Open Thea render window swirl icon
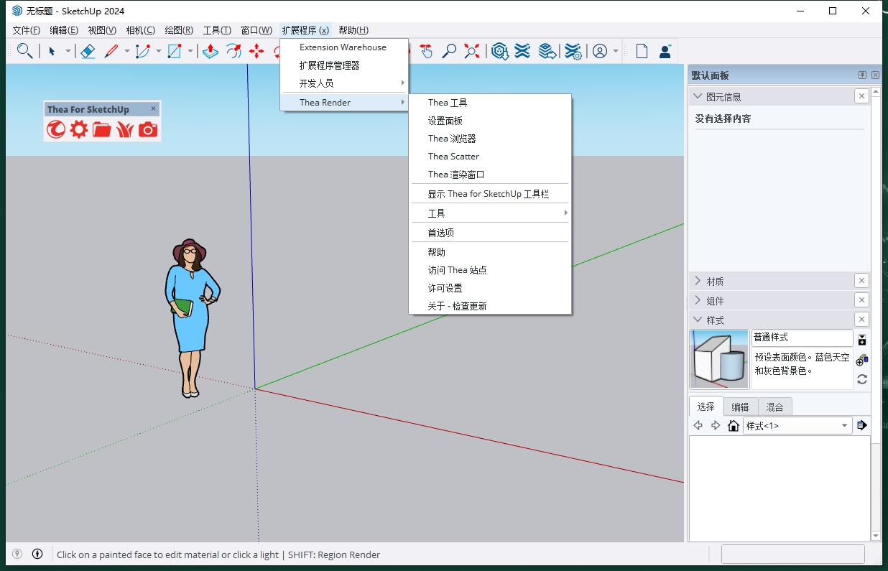888x571 pixels. (x=56, y=129)
